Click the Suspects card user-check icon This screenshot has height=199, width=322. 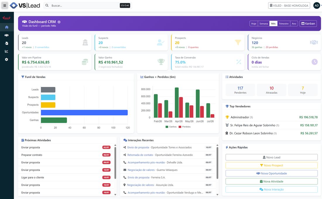tap(160, 42)
